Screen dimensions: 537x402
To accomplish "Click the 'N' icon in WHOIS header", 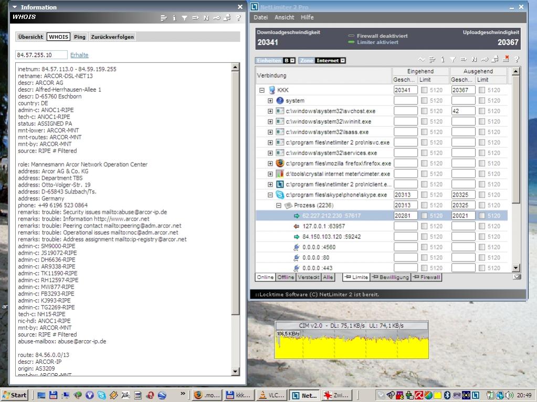I will pyautogui.click(x=206, y=18).
